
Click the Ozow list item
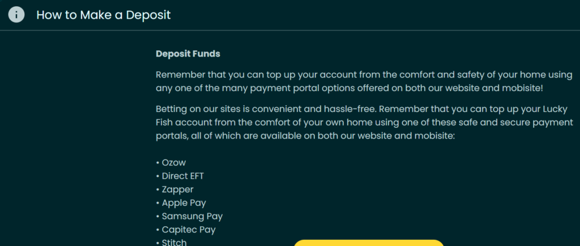coord(174,162)
